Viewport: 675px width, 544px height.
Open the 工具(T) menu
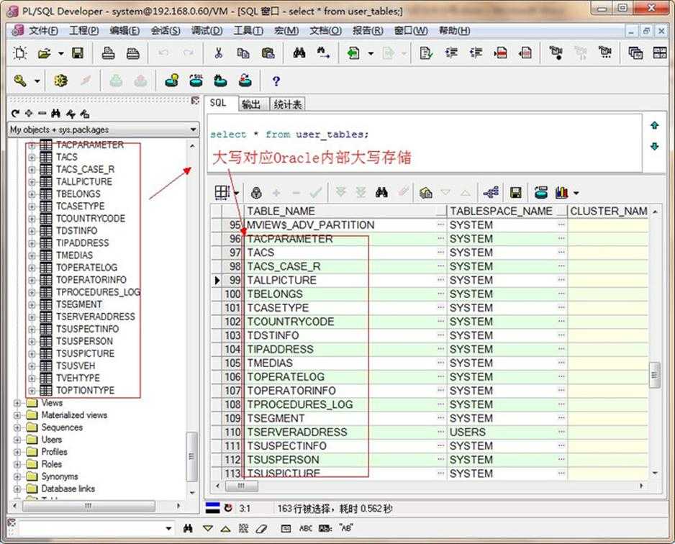pyautogui.click(x=248, y=30)
